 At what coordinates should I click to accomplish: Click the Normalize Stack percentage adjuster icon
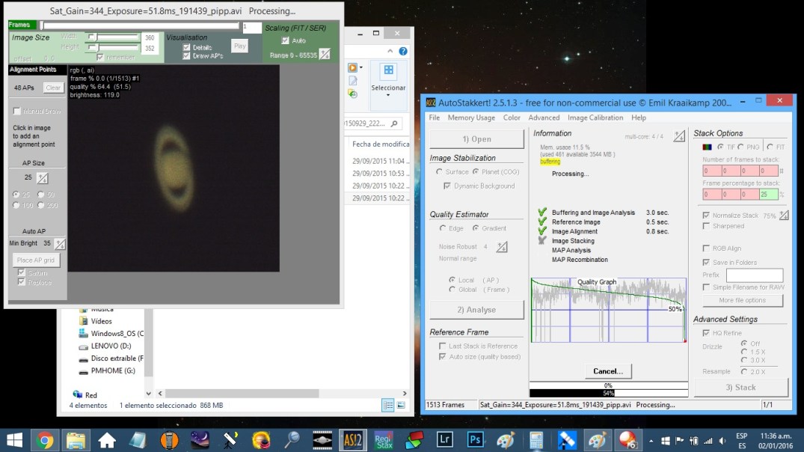coord(784,216)
